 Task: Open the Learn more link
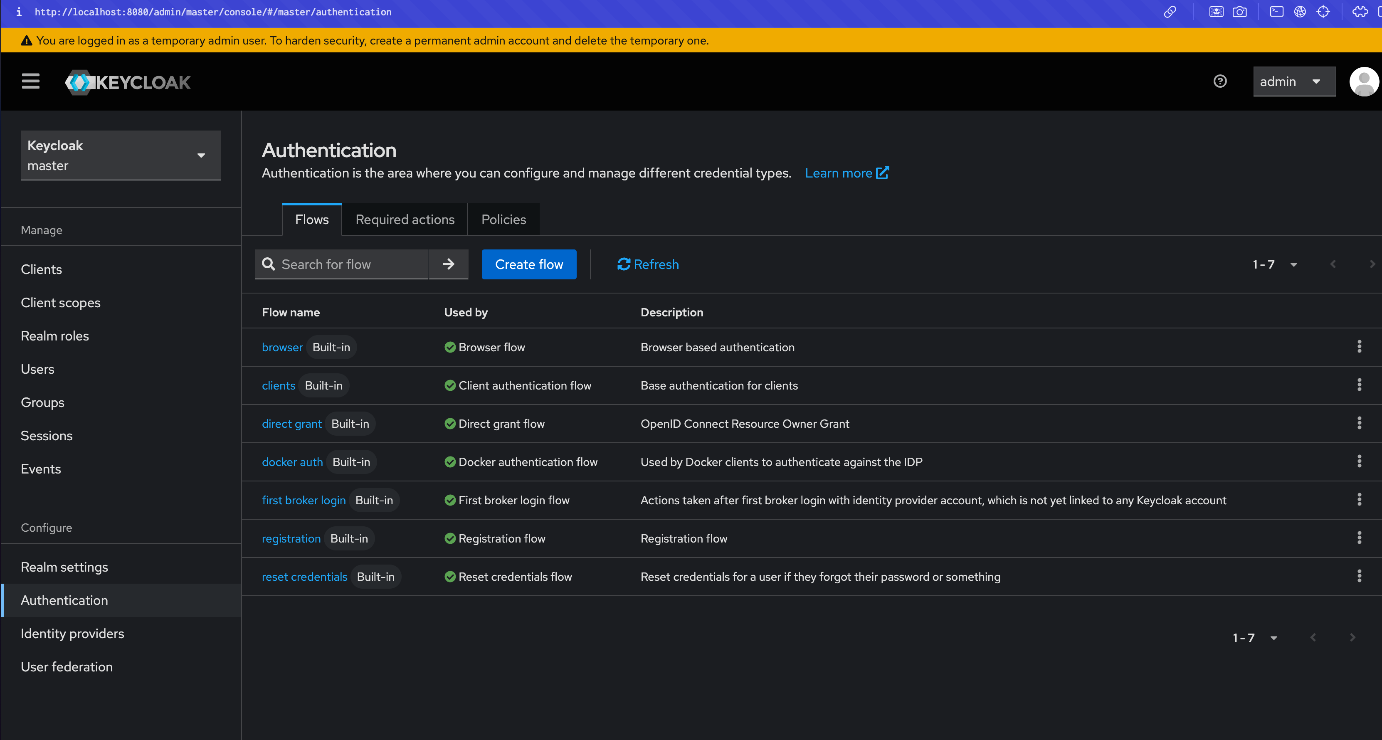[x=846, y=173]
